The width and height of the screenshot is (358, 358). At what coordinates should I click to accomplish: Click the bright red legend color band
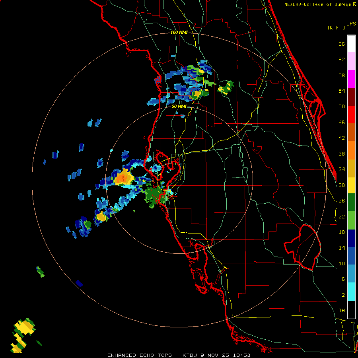[x=351, y=115]
